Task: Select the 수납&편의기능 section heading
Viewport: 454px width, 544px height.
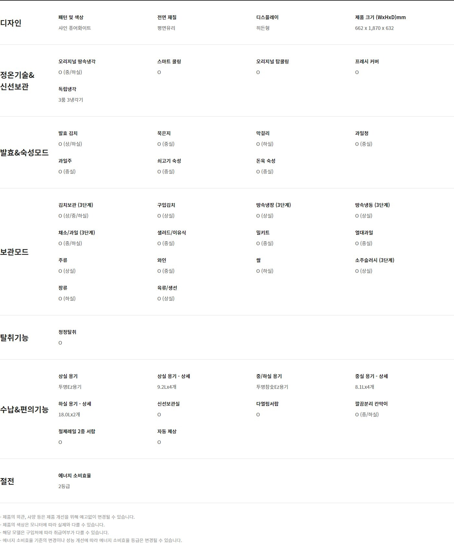Action: click(24, 409)
